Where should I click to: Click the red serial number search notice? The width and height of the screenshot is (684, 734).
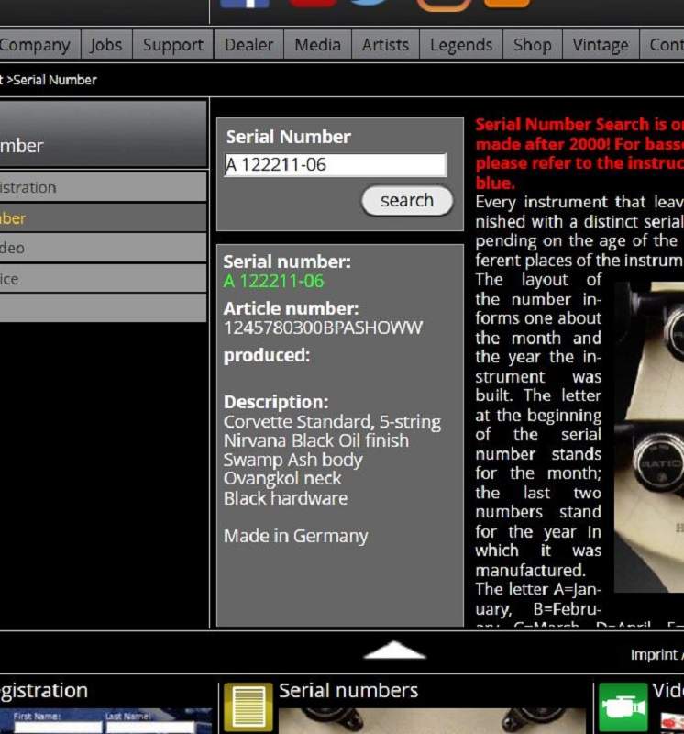click(579, 153)
